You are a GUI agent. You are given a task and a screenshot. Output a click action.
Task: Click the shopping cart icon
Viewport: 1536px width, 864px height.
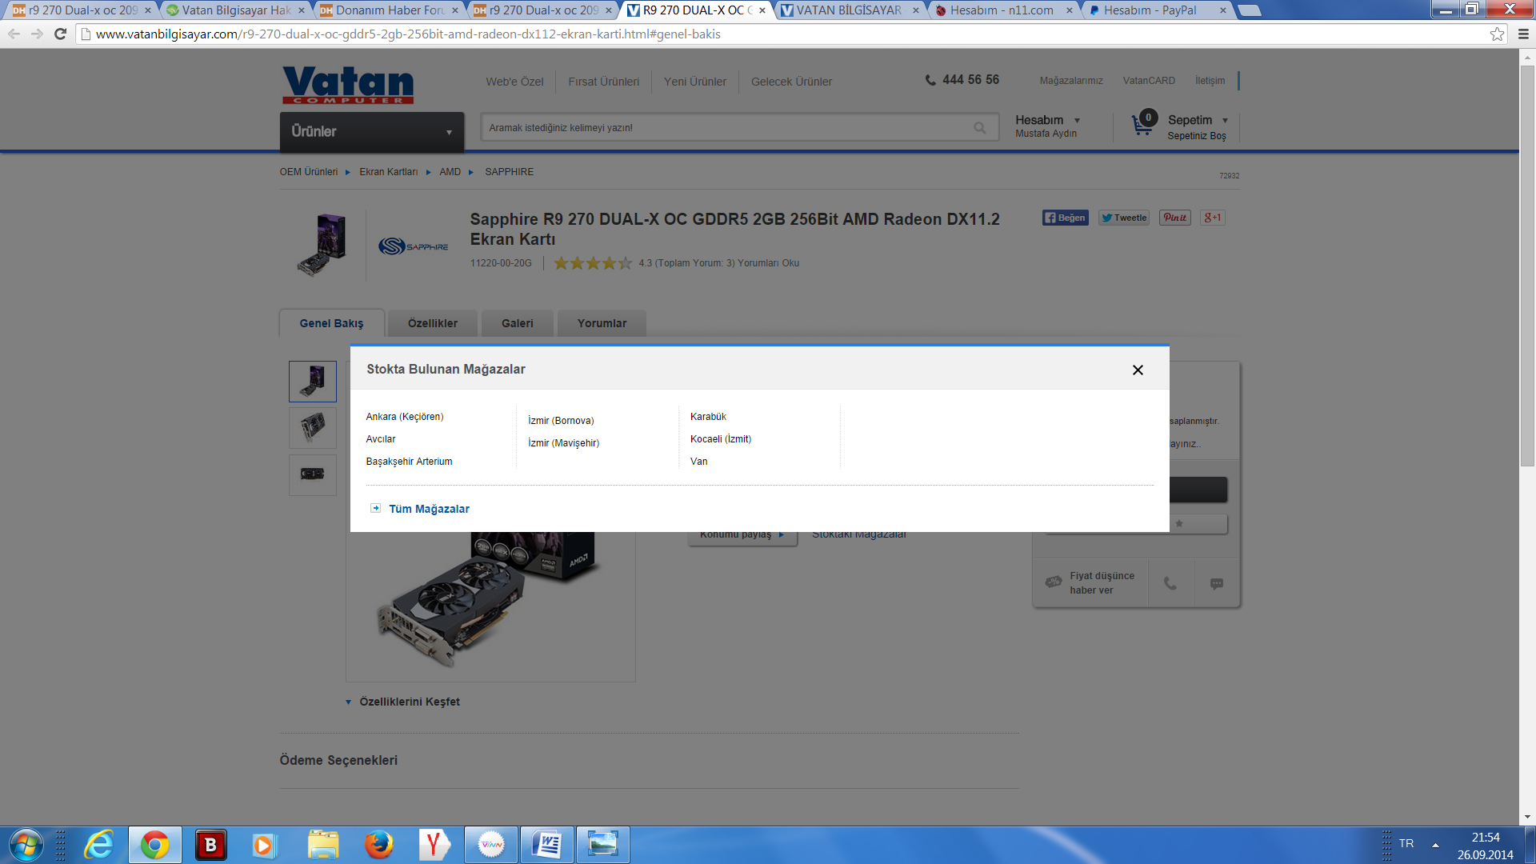1142,124
